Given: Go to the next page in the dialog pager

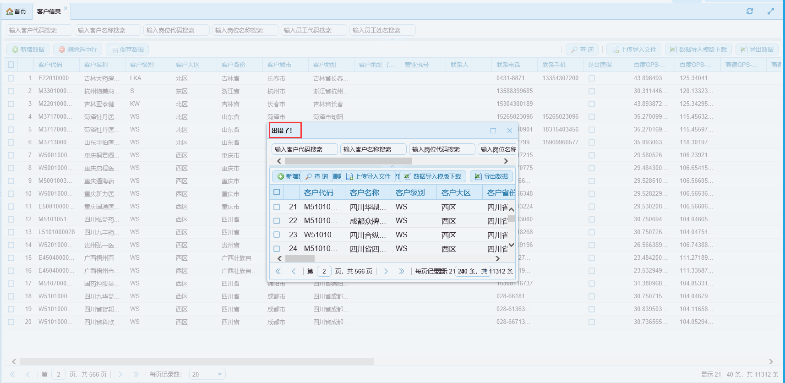Looking at the screenshot, I should (386, 271).
